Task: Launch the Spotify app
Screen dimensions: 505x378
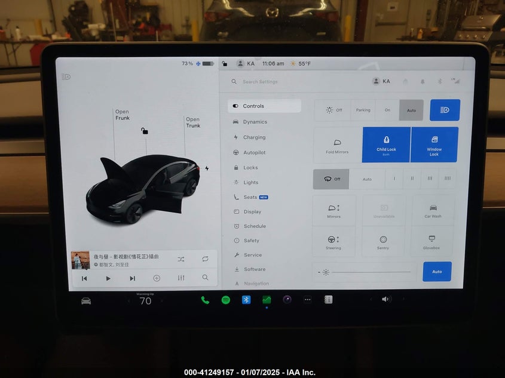Action: 226,300
